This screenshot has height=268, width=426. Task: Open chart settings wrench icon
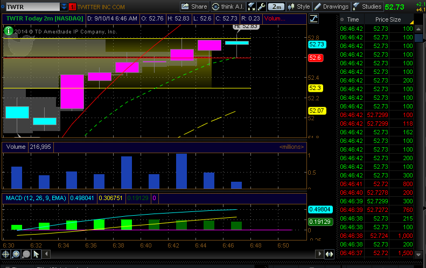(x=261, y=6)
